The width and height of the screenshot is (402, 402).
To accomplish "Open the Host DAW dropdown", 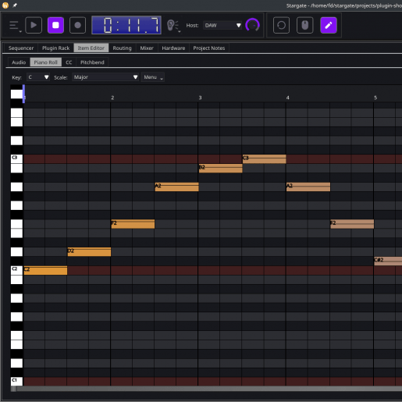I will click(222, 25).
